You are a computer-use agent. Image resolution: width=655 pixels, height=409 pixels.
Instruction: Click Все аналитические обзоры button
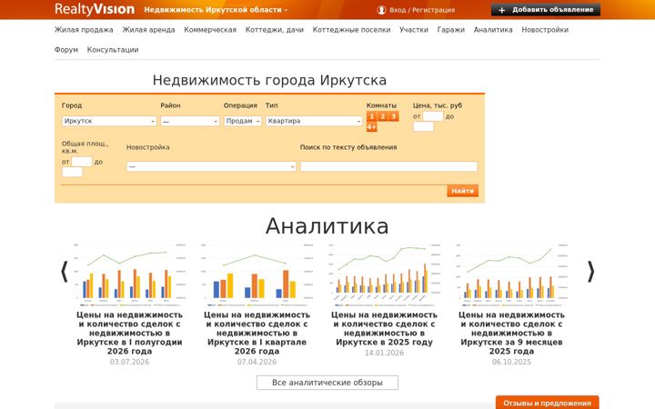tap(327, 383)
